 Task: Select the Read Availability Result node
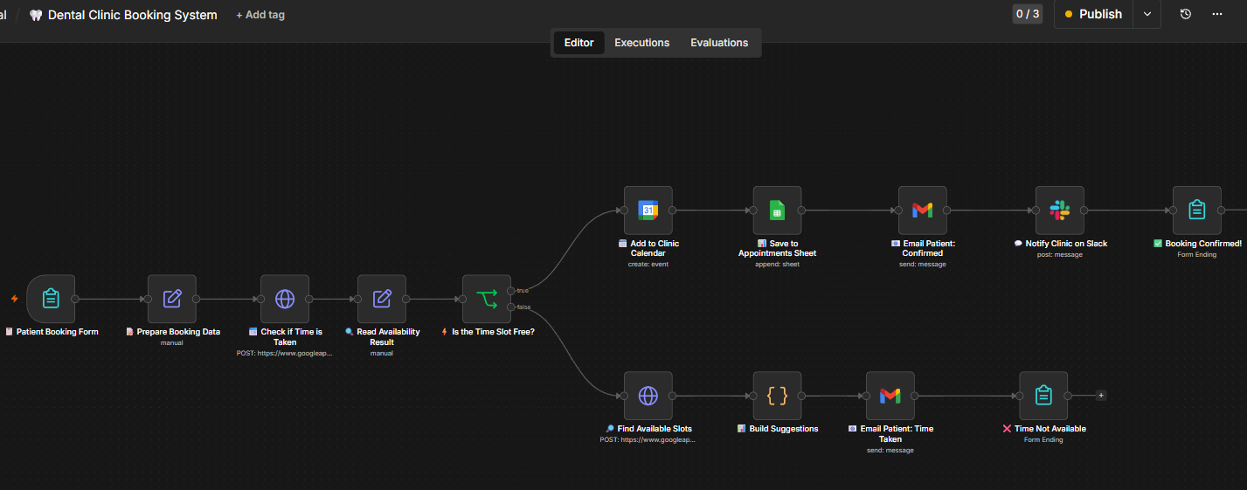click(x=382, y=299)
